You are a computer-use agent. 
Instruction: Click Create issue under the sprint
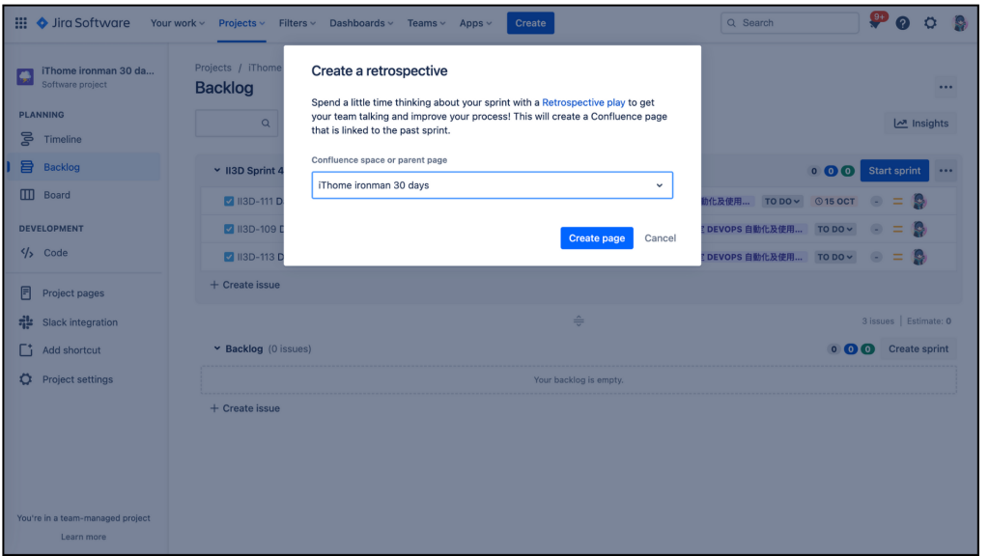(244, 285)
